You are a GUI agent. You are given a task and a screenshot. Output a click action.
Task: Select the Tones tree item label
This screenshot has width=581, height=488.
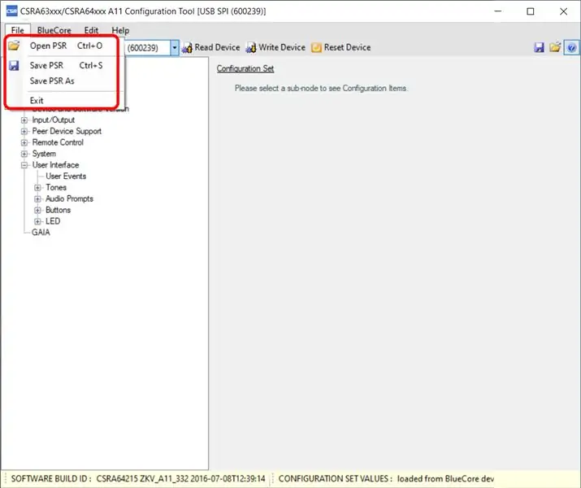pos(56,187)
